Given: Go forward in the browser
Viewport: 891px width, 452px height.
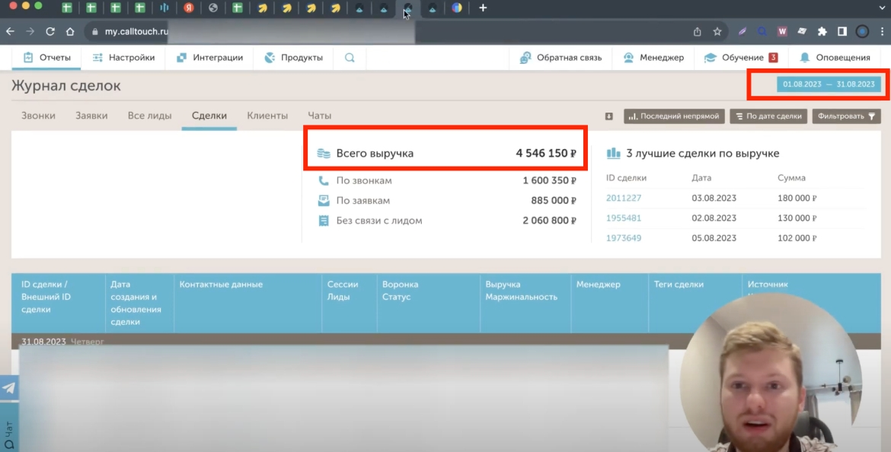Looking at the screenshot, I should tap(30, 32).
